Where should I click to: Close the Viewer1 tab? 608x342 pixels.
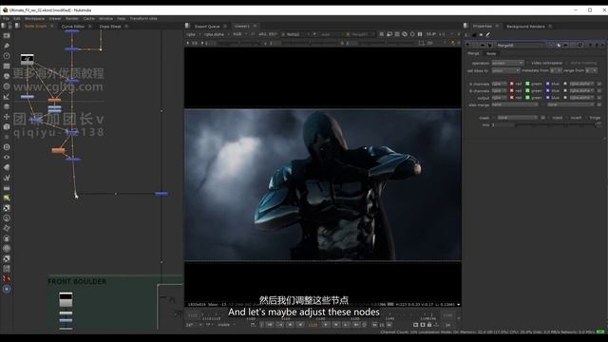255,26
